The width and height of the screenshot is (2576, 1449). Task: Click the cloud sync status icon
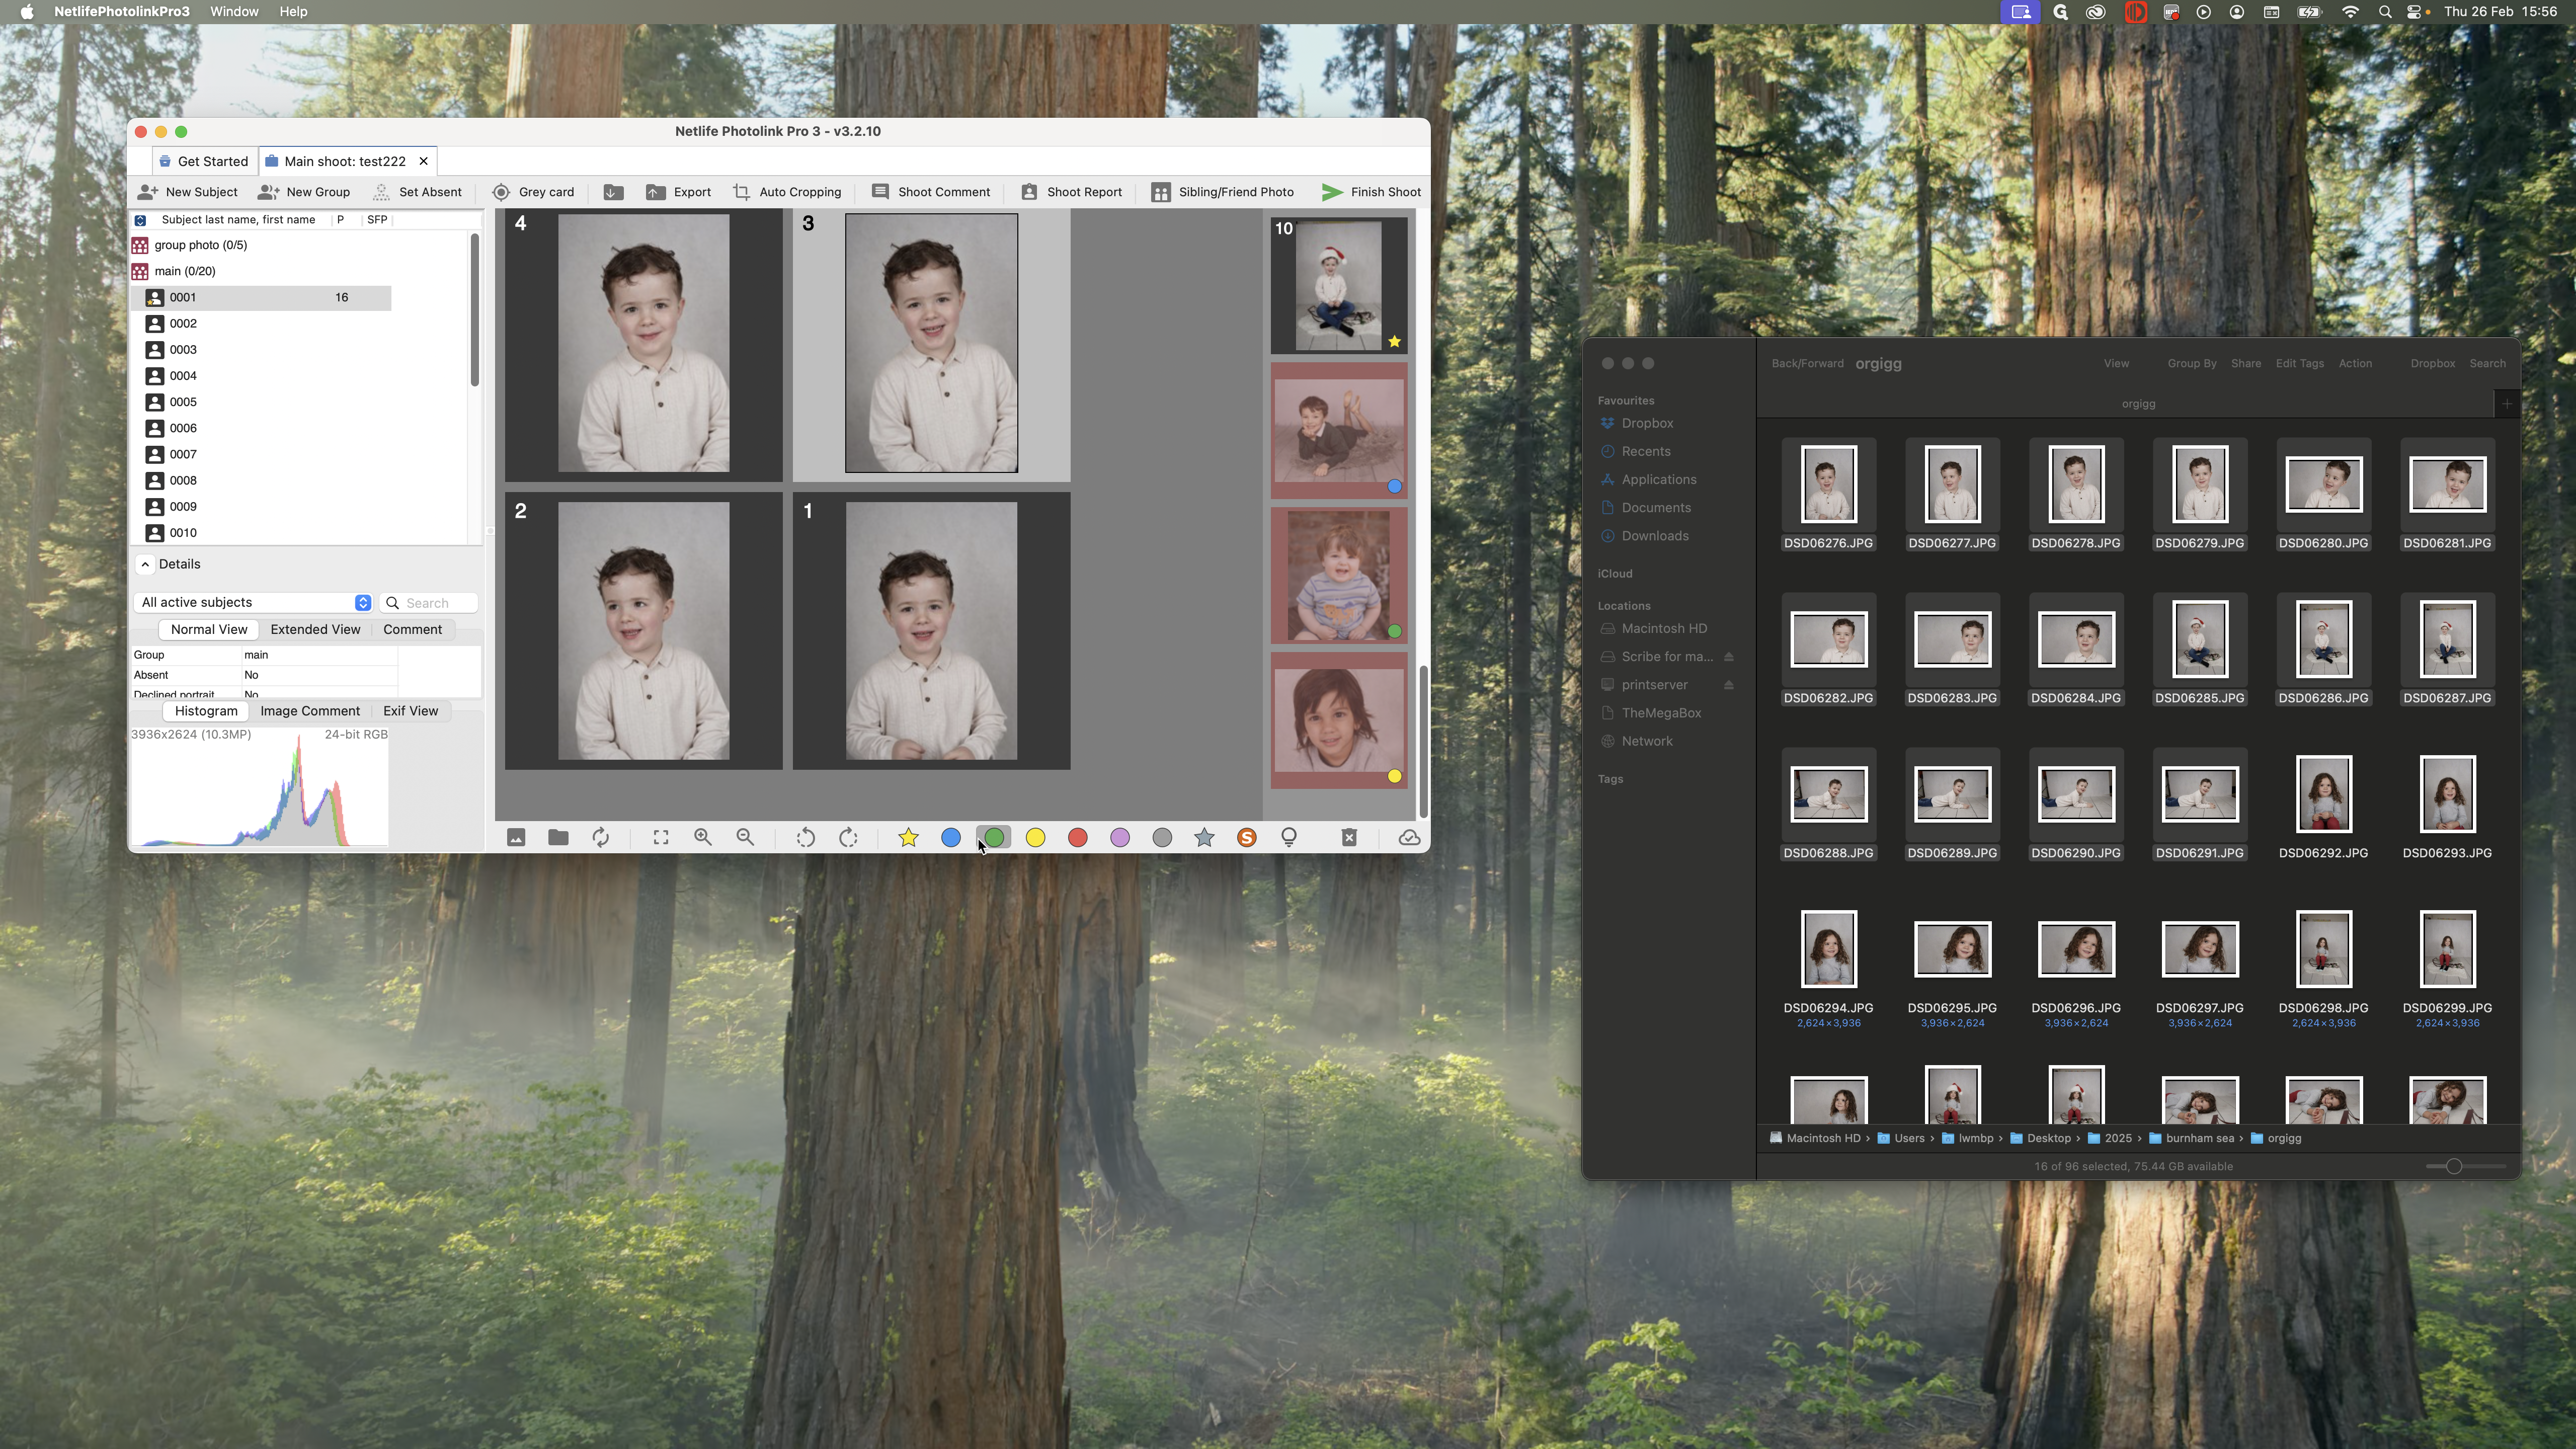coord(1409,837)
